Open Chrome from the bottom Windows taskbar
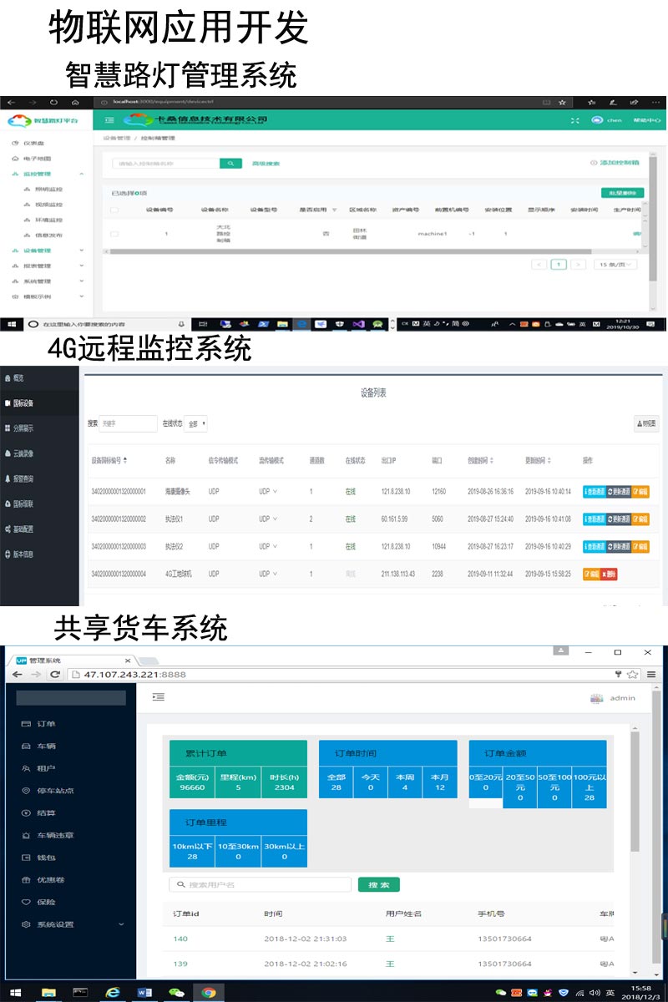 pos(208,992)
